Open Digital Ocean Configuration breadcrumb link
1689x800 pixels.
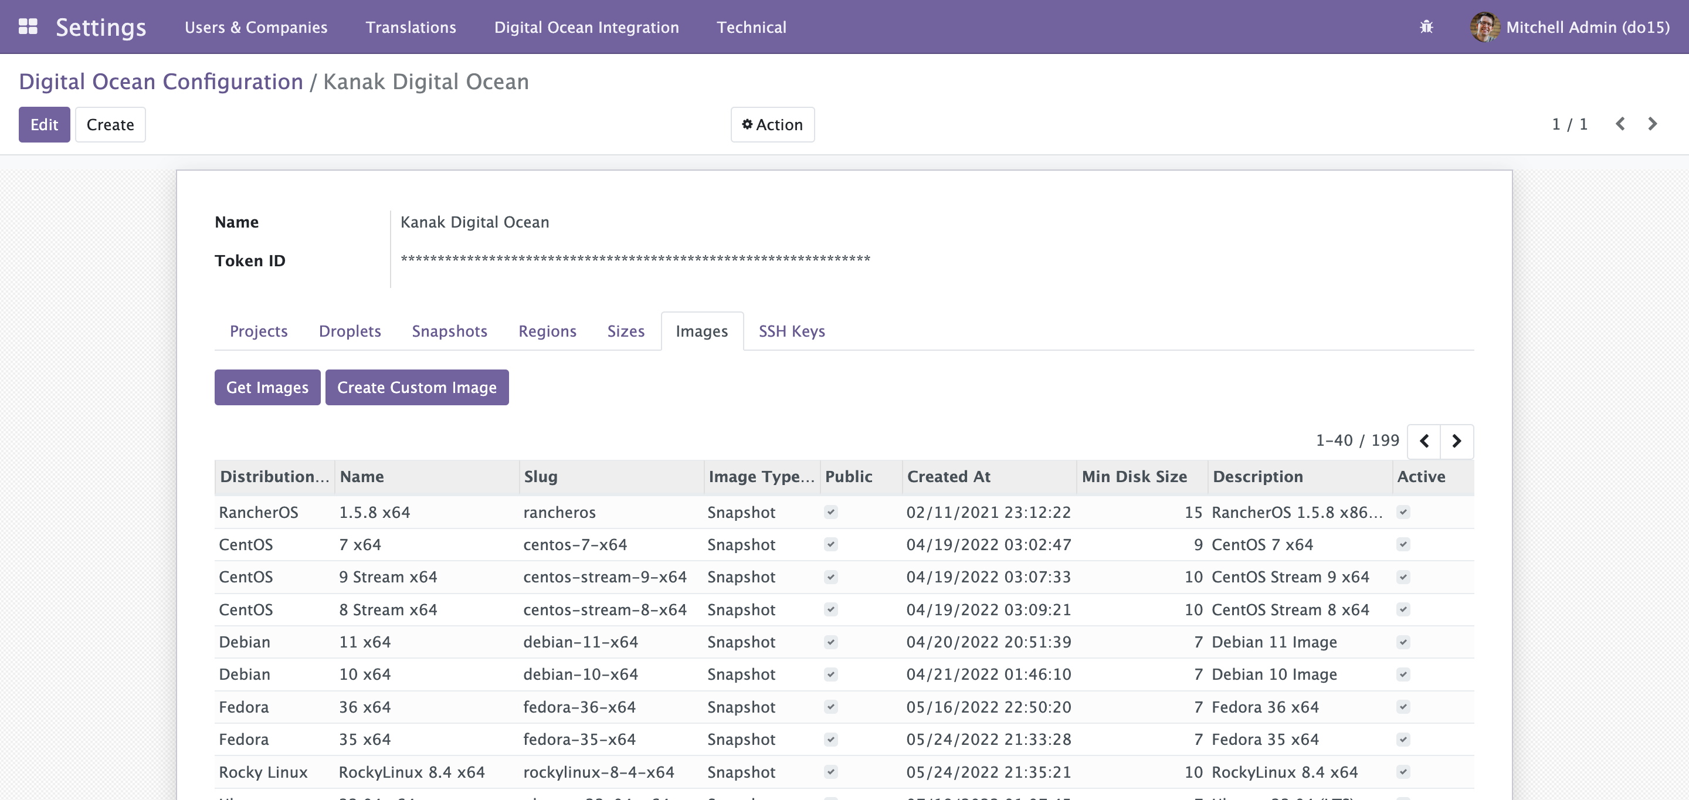point(161,82)
